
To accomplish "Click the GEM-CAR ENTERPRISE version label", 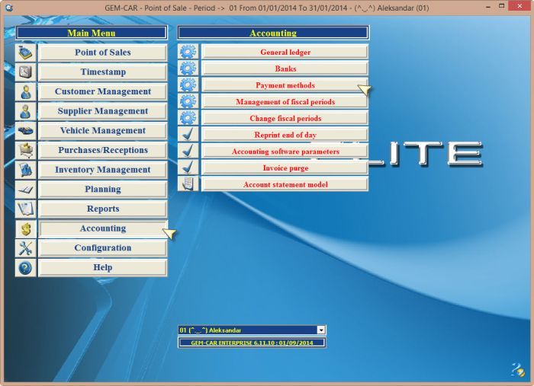I will pyautogui.click(x=252, y=343).
